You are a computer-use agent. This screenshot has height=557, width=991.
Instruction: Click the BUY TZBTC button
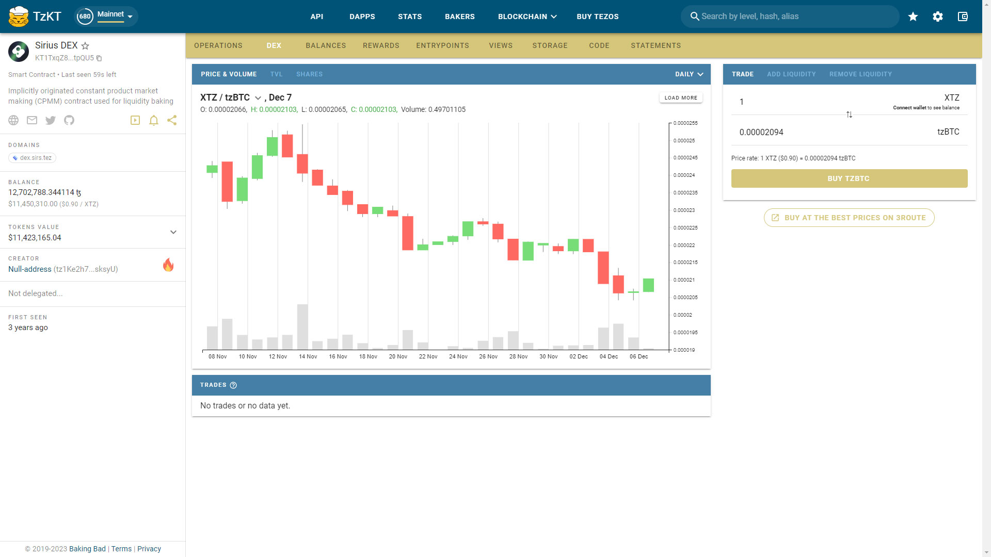coord(849,178)
